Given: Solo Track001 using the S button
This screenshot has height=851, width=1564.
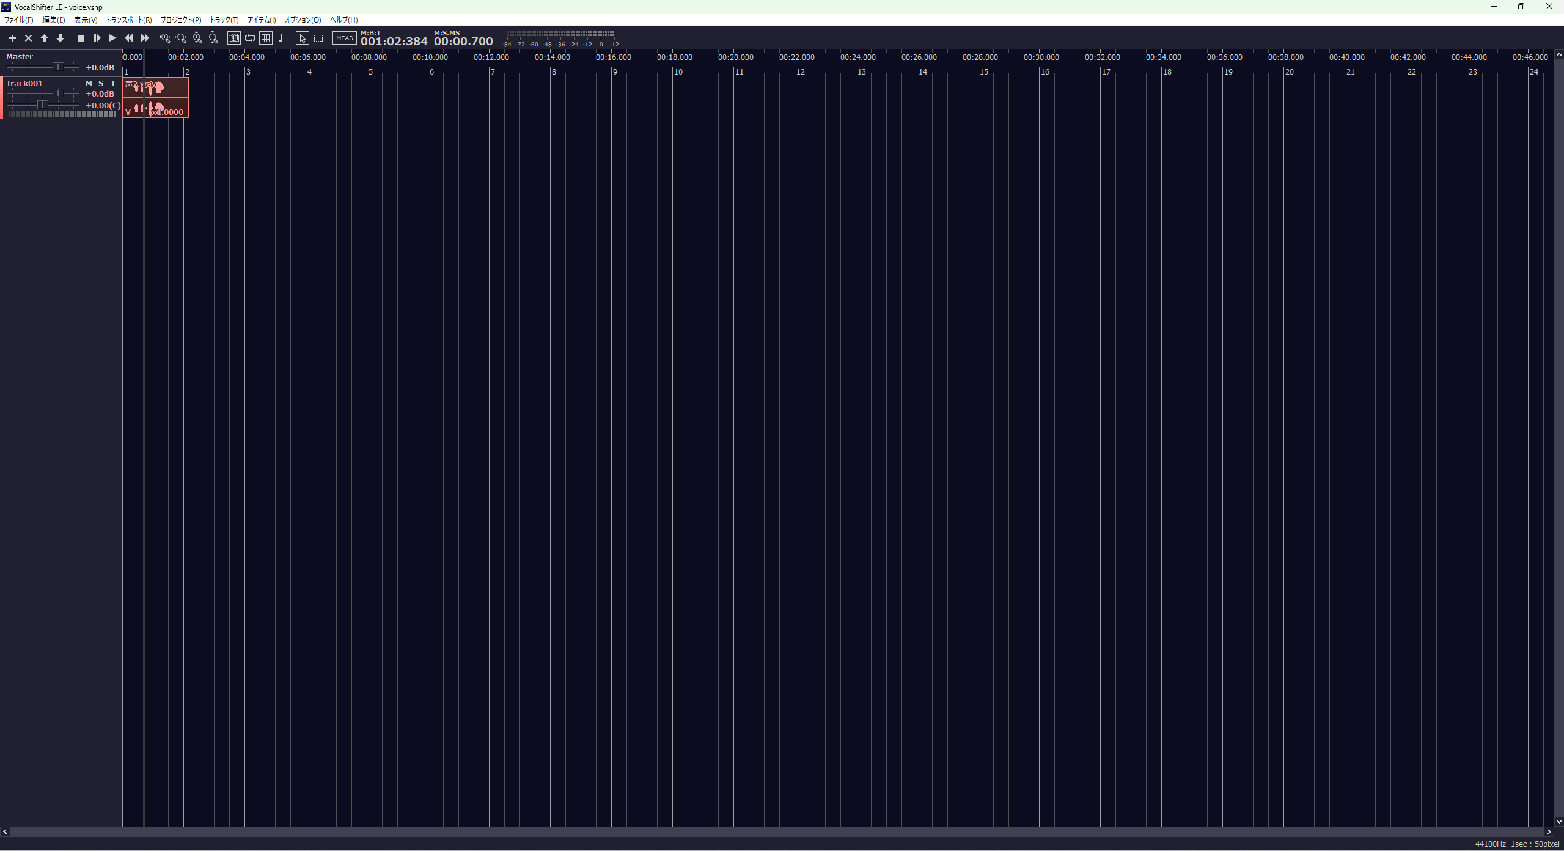Looking at the screenshot, I should click(x=101, y=84).
